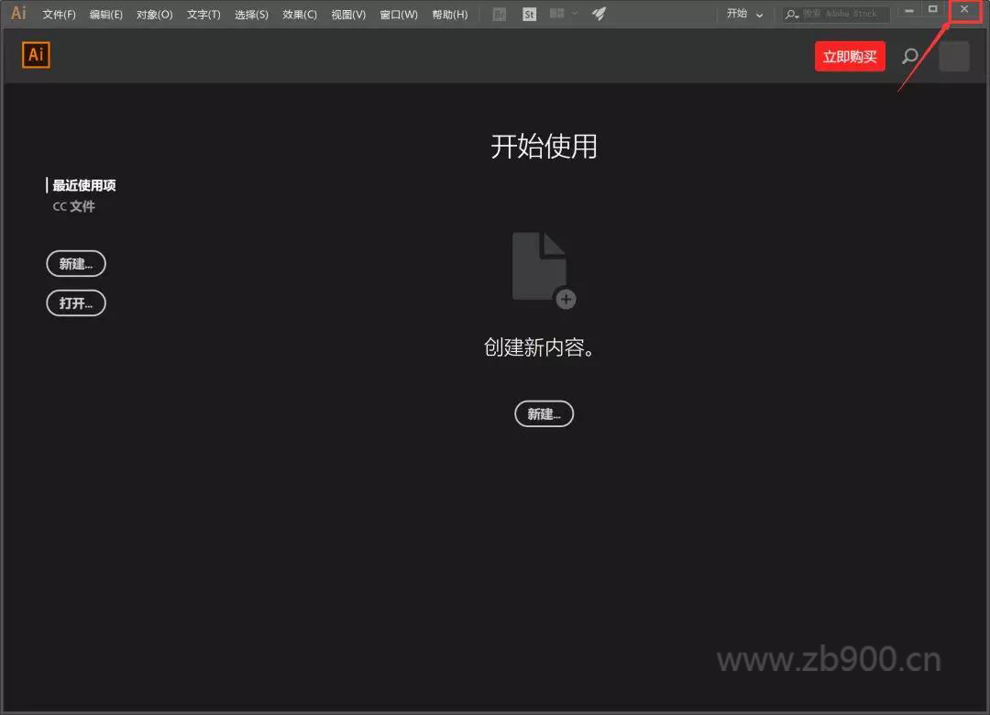Open the Adobe Stock (St) icon
Image resolution: width=990 pixels, height=715 pixels.
click(529, 14)
